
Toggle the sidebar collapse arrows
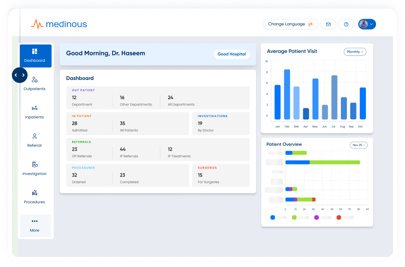(x=20, y=75)
